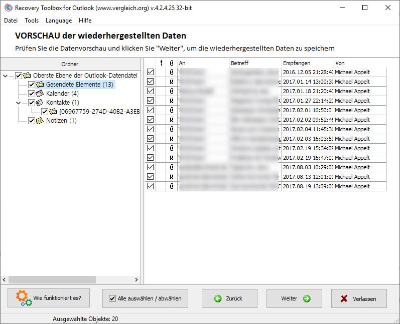Sort by Von column header
Viewport: 400px width, 324px height.
pyautogui.click(x=360, y=63)
